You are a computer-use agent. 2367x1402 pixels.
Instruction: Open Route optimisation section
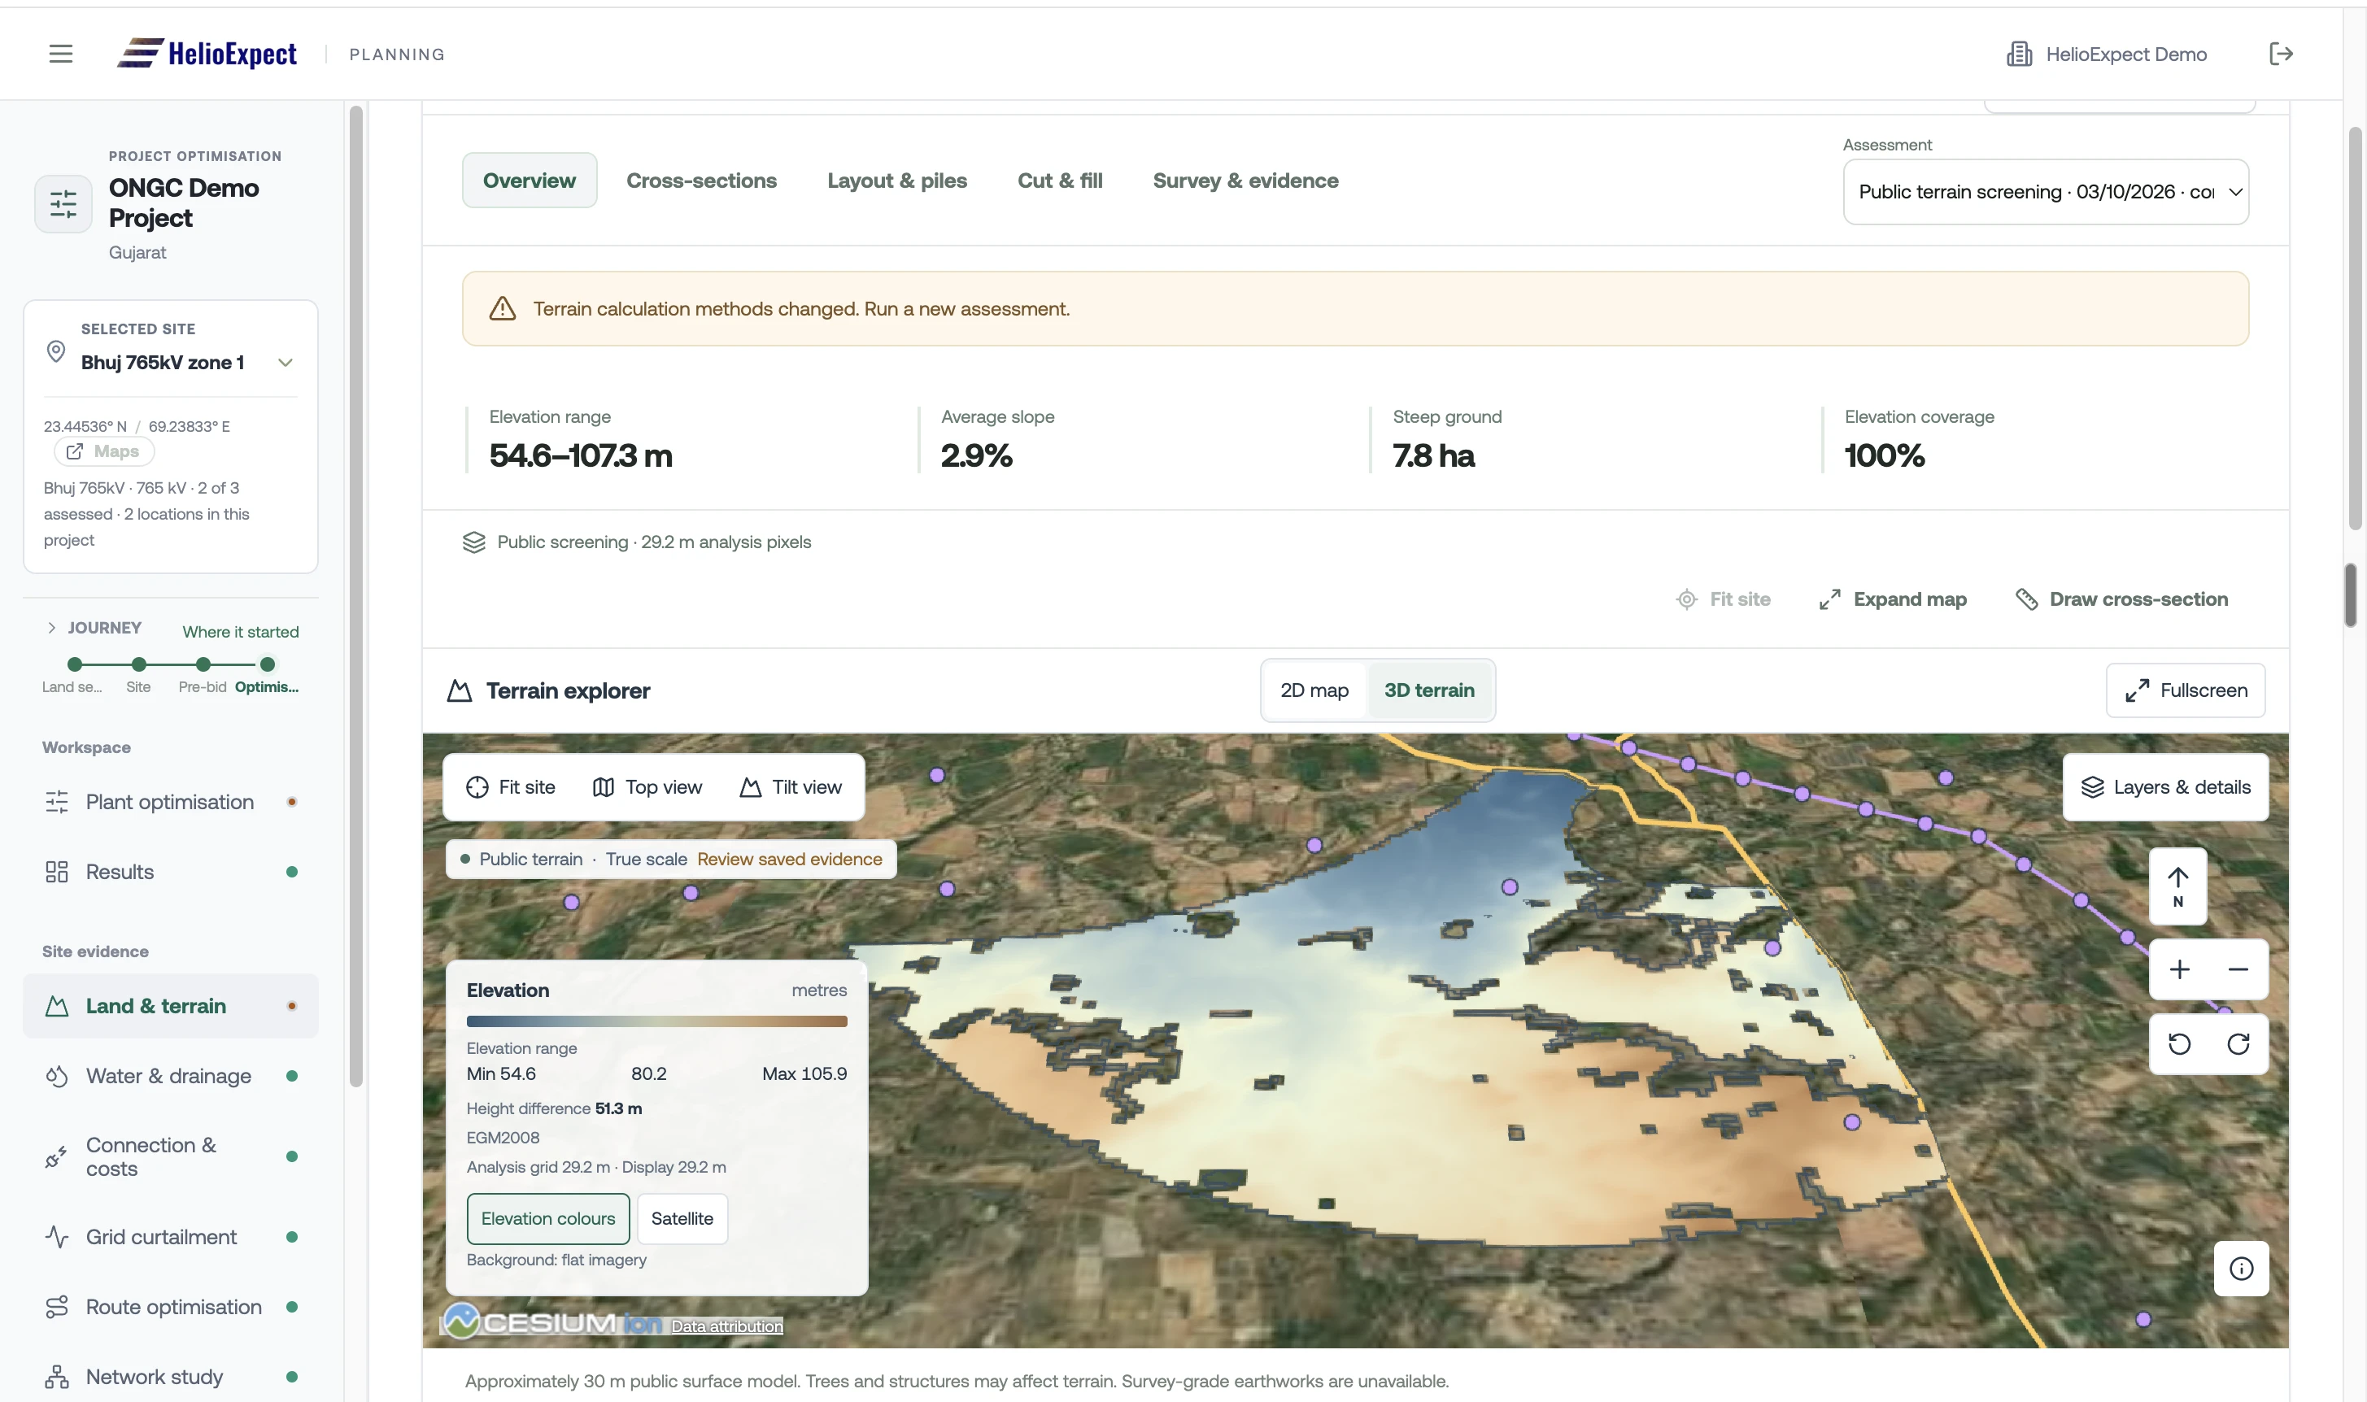[x=171, y=1307]
